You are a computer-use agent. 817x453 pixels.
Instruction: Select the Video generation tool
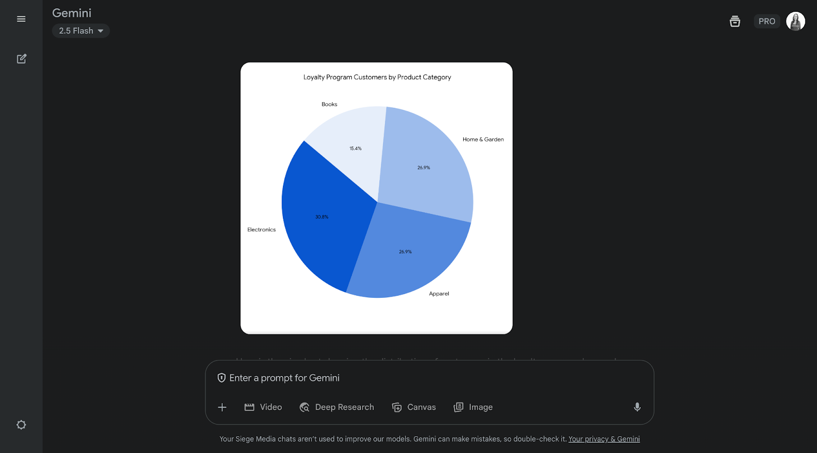(x=263, y=407)
